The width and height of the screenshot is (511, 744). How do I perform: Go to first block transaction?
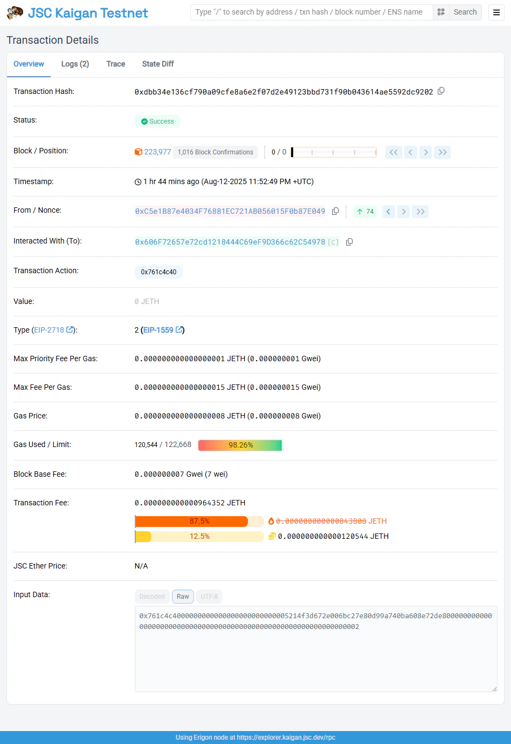pos(394,152)
